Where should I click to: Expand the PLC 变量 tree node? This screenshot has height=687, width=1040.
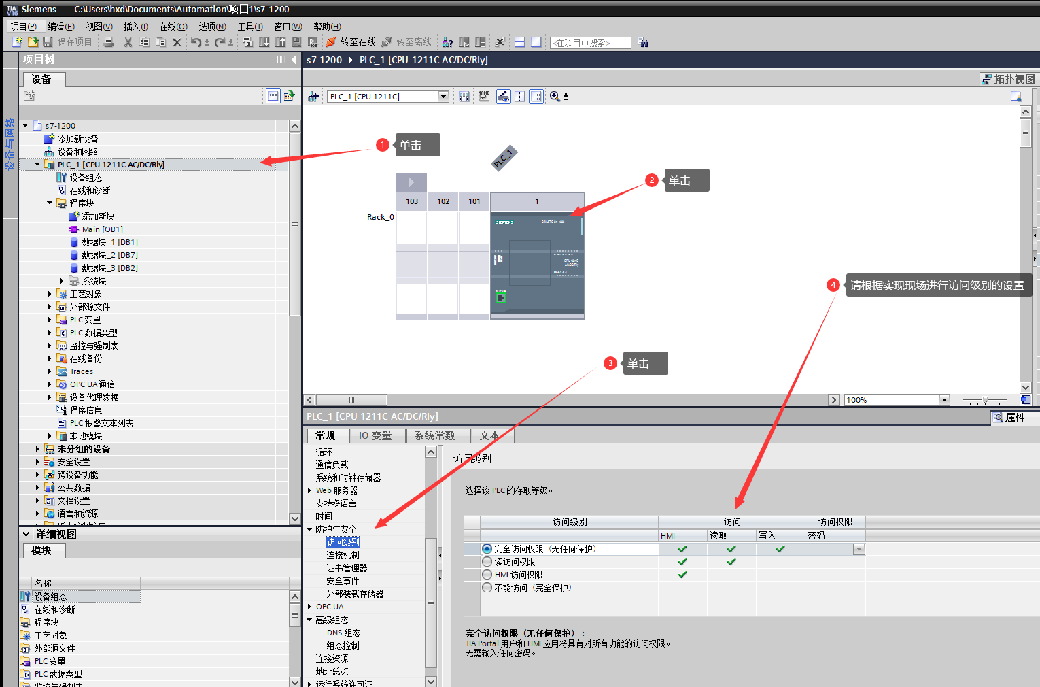pyautogui.click(x=50, y=320)
